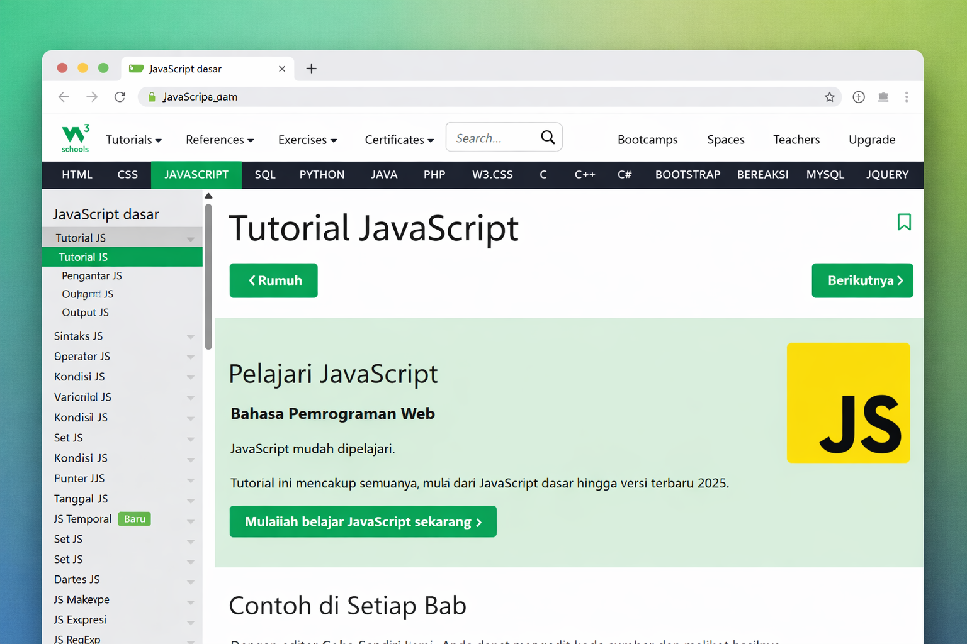Screen dimensions: 967x644
Task: Open the Exercises dropdown menu
Action: coord(308,140)
